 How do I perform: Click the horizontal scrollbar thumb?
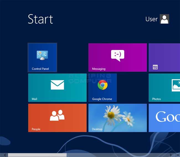pos(37,155)
